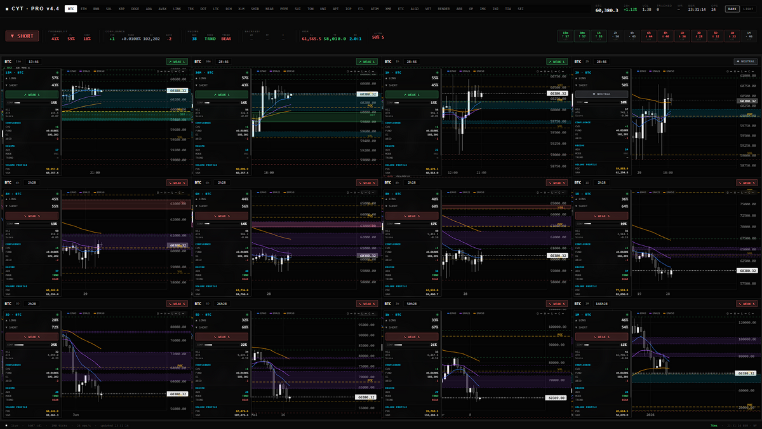The height and width of the screenshot is (429, 762).
Task: Click the green status dot in 15M - BTC panel
Action: (x=57, y=72)
